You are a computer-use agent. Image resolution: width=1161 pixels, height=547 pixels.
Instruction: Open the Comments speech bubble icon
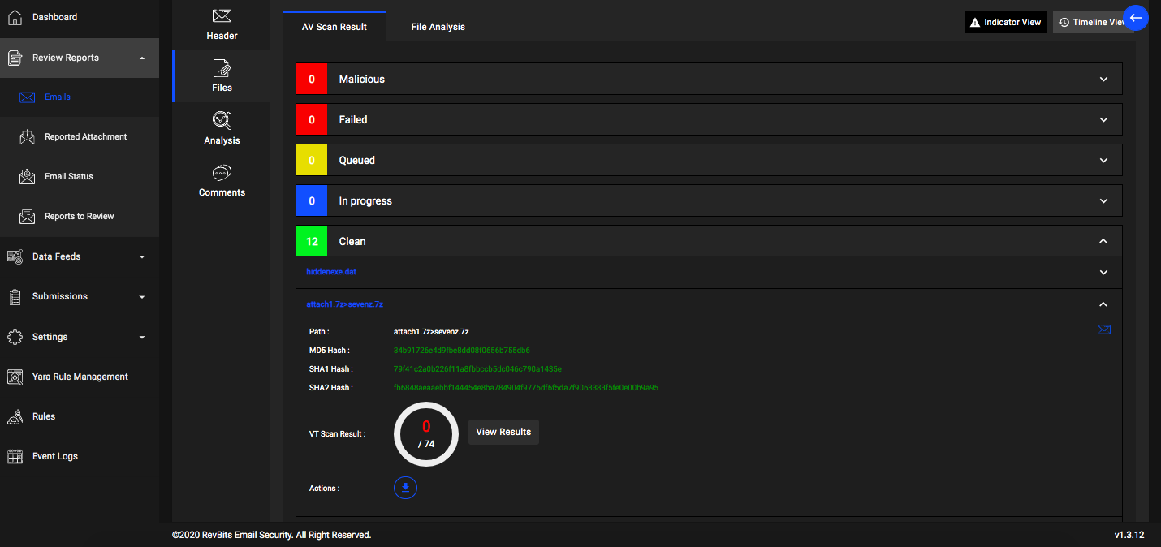click(222, 173)
